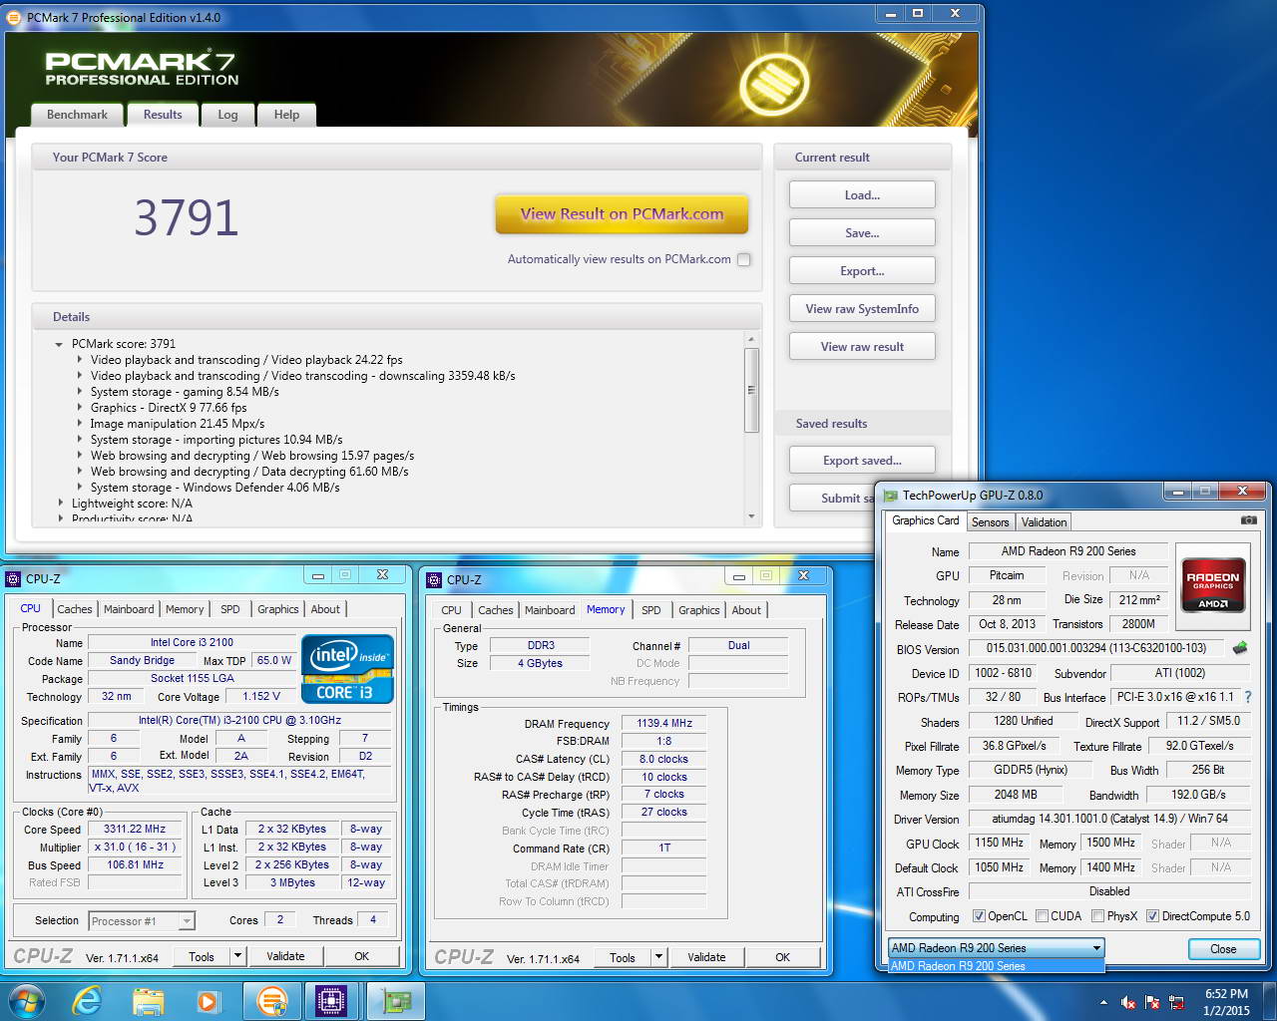The width and height of the screenshot is (1277, 1021).
Task: Select highlighted AMD Radeon R9 200 Series list item
Action: pyautogui.click(x=996, y=966)
